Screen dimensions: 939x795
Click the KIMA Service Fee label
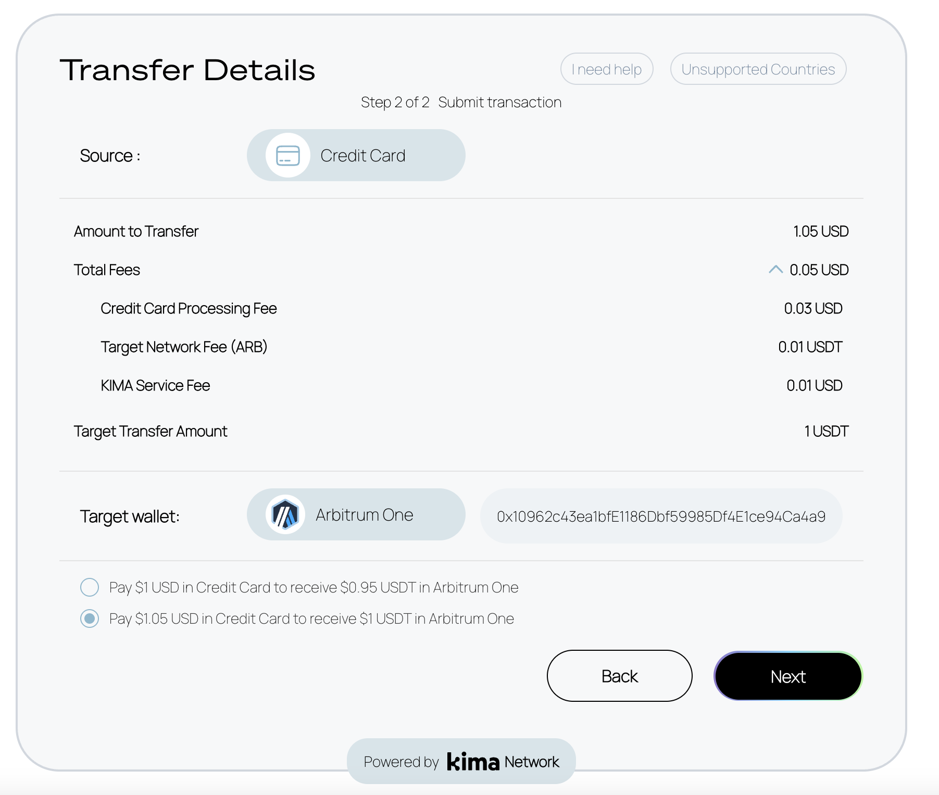155,385
